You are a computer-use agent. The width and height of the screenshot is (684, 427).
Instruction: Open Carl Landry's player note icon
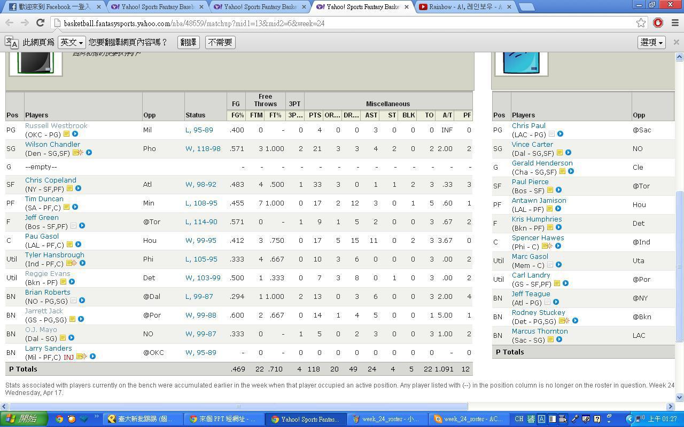[557, 283]
